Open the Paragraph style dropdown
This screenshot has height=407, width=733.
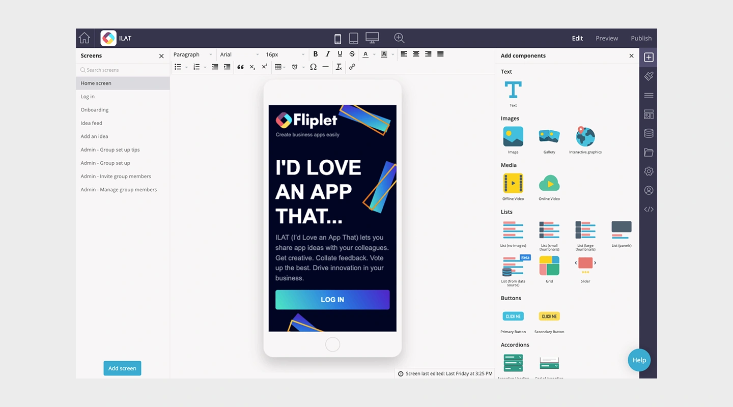[192, 54]
